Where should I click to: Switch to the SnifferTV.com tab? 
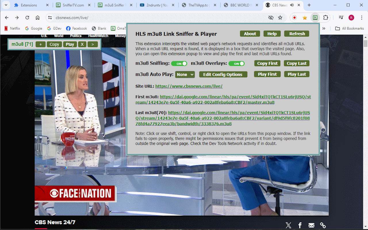point(73,5)
